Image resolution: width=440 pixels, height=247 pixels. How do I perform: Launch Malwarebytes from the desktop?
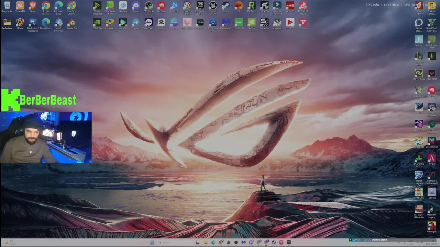coord(226,24)
